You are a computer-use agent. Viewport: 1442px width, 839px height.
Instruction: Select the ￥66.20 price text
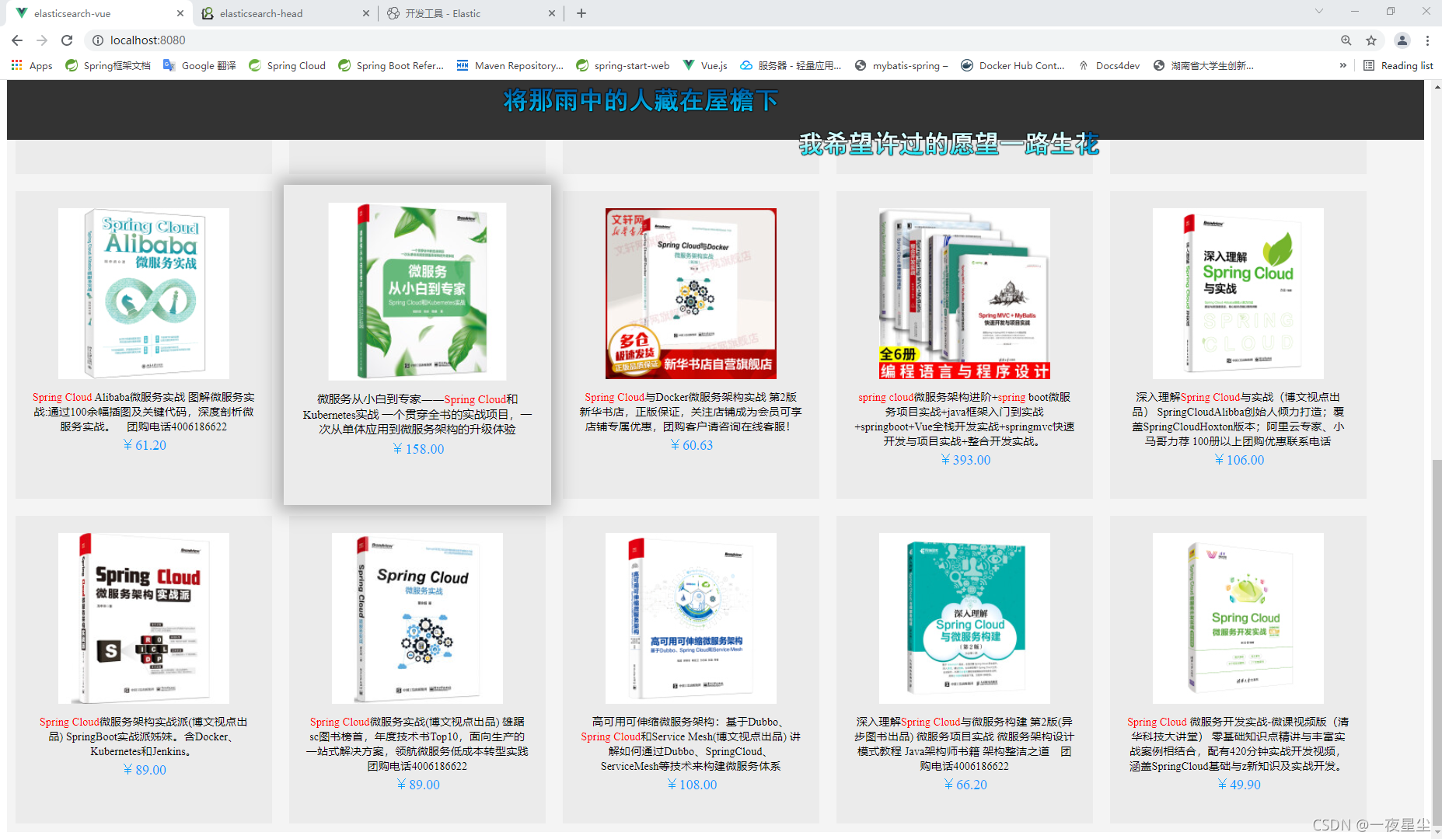(x=965, y=785)
